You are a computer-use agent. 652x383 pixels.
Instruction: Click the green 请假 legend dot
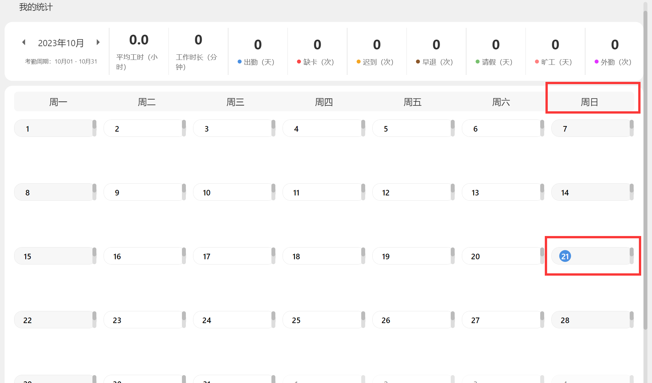(x=478, y=62)
